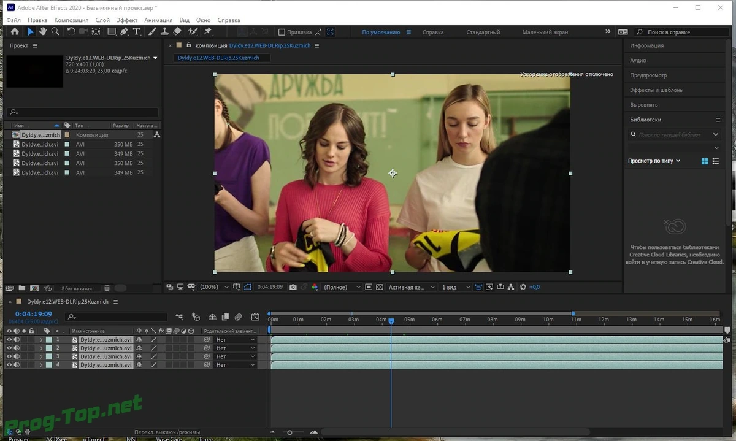Open the Анимация menu

(x=158, y=20)
